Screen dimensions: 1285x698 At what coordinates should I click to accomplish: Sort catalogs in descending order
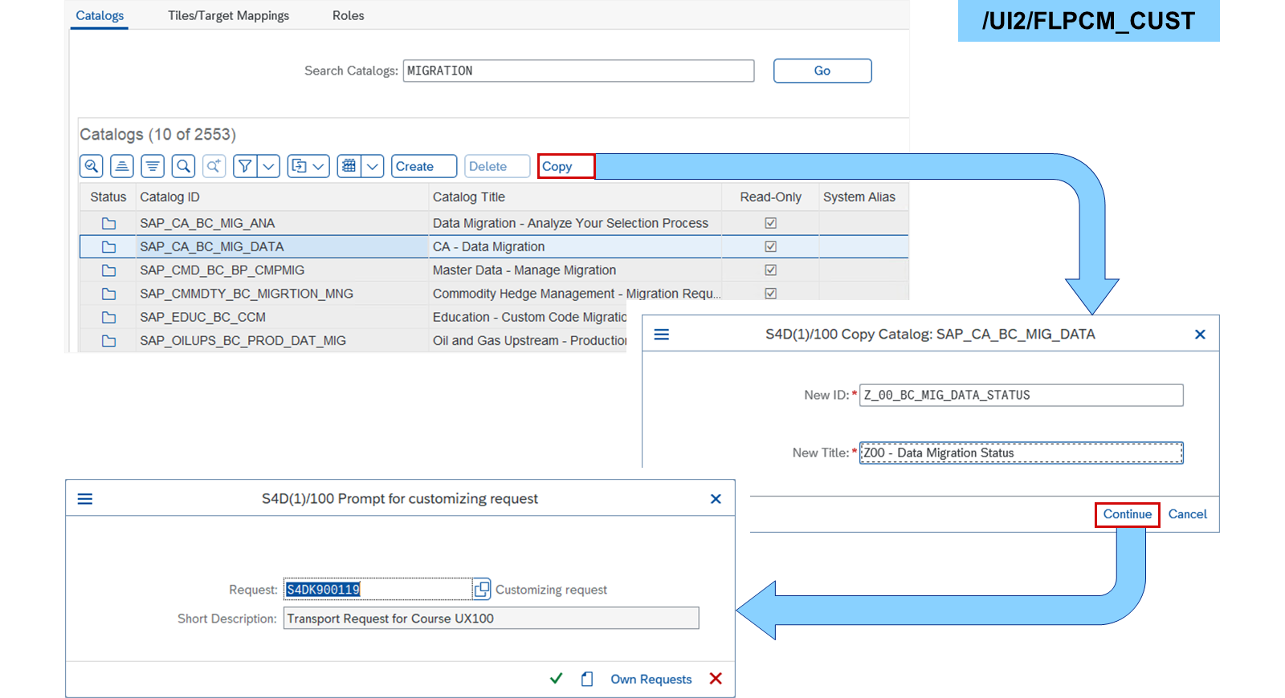pos(153,166)
